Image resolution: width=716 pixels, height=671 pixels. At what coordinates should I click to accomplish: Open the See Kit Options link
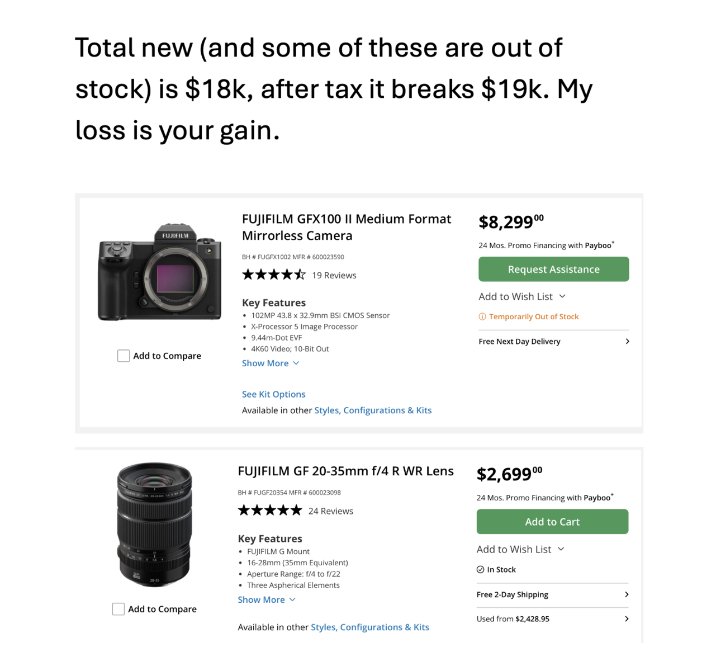273,394
